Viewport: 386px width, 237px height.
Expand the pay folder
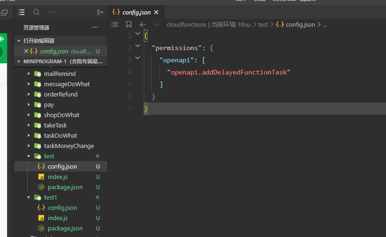(29, 104)
